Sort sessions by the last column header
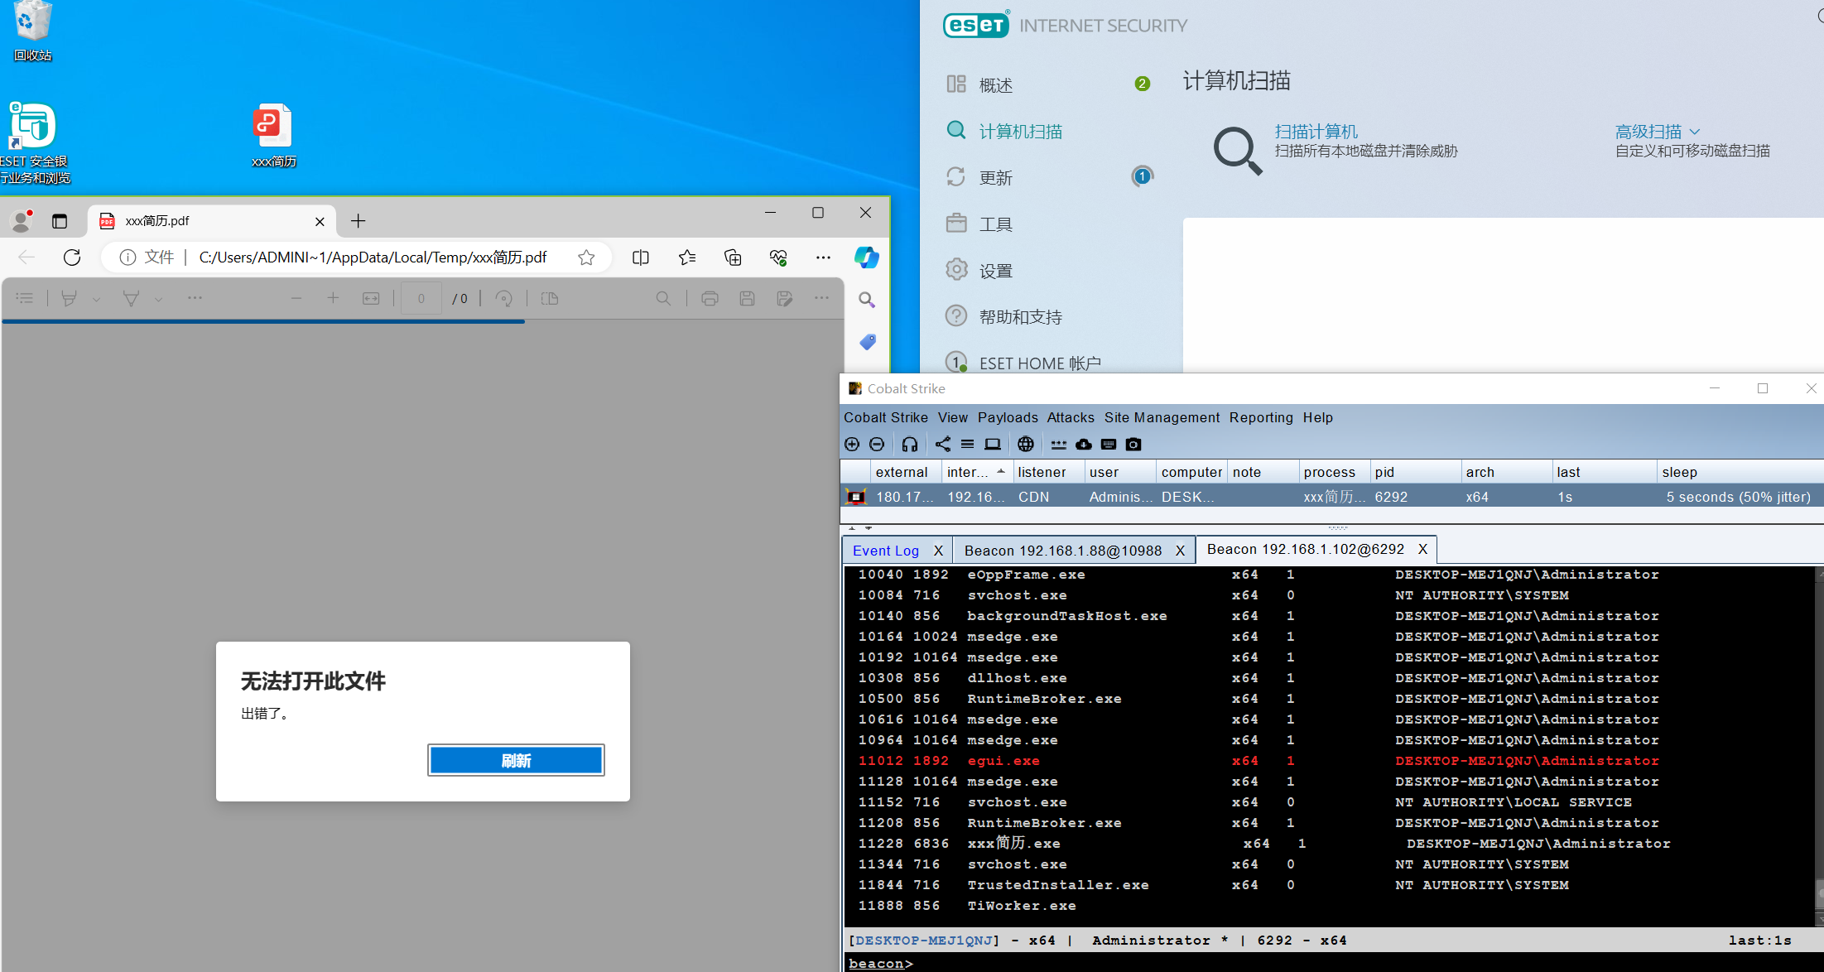 [1603, 472]
